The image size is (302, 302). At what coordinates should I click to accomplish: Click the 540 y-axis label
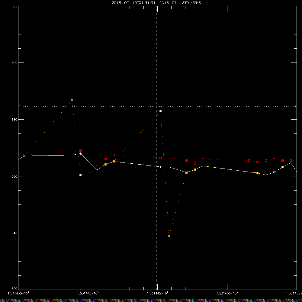tap(14, 233)
